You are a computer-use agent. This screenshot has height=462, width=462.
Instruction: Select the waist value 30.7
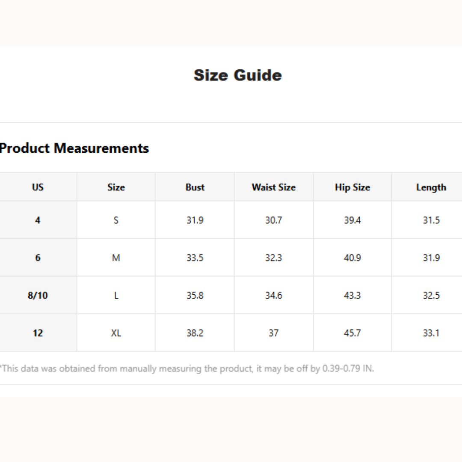pyautogui.click(x=273, y=220)
